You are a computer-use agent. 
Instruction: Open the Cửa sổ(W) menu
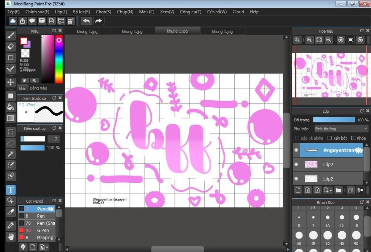(217, 12)
